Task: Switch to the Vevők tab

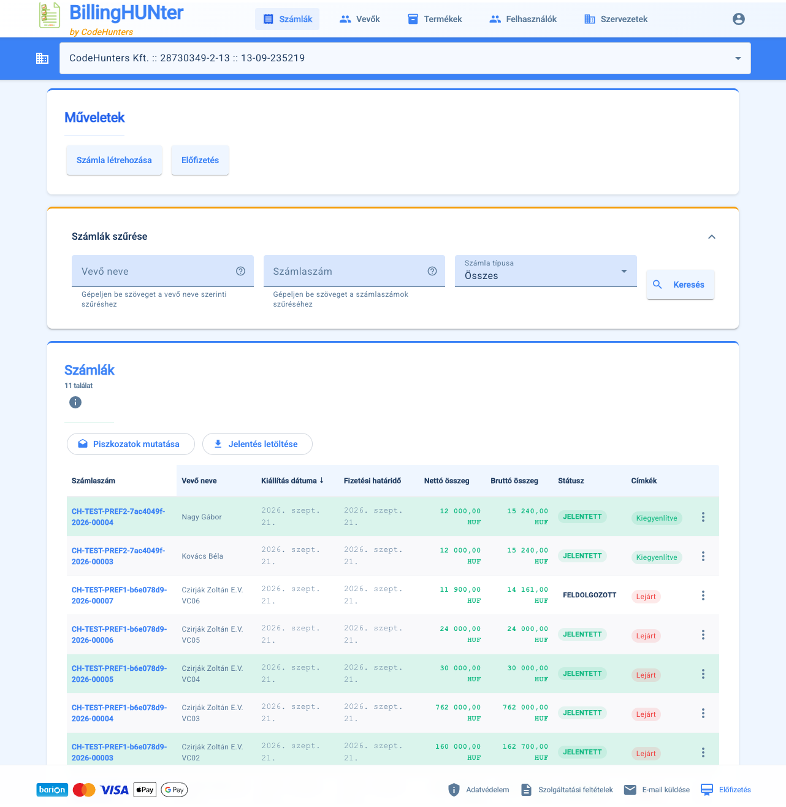Action: click(360, 19)
